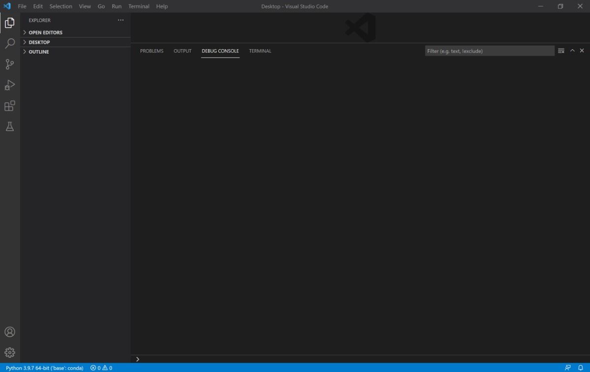This screenshot has width=590, height=372.
Task: Open the Run menu
Action: coord(116,6)
